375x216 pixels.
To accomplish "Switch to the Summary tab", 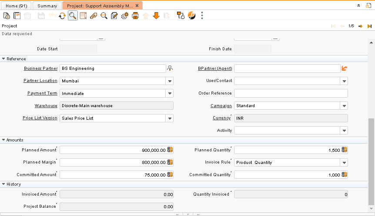I will tap(47, 6).
